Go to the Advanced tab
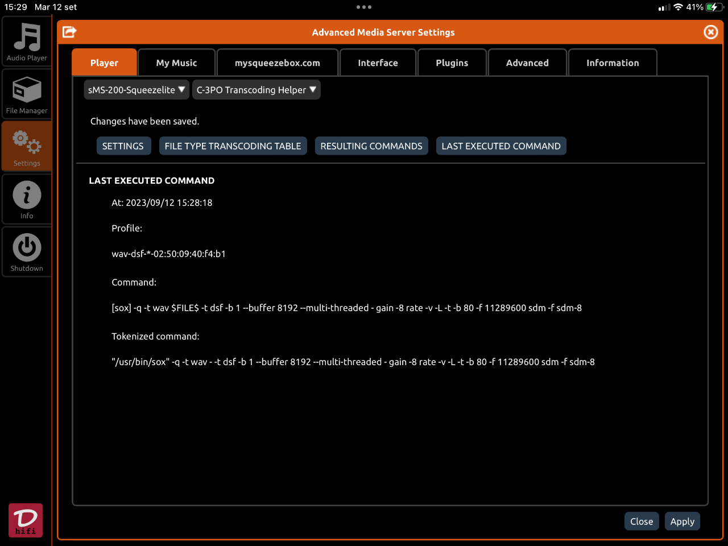The image size is (728, 546). tap(528, 63)
